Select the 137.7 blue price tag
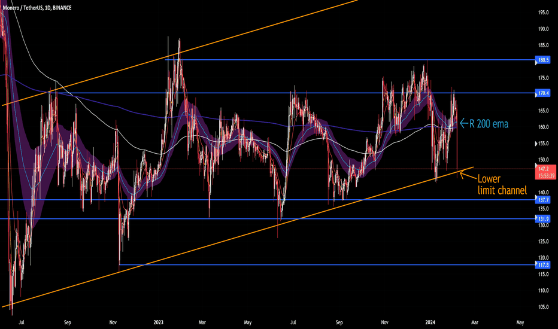 (x=543, y=200)
